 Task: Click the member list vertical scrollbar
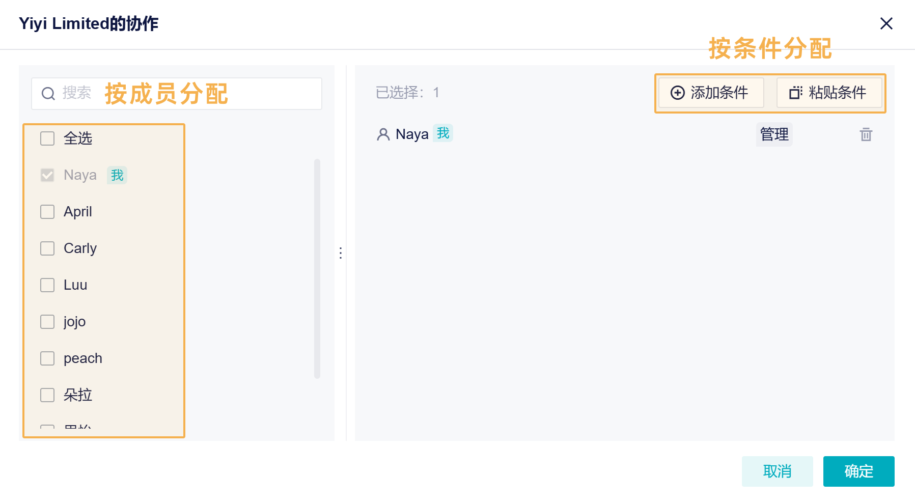[317, 268]
